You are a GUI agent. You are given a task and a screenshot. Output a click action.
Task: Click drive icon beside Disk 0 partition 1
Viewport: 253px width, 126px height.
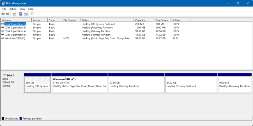(x=3, y=24)
